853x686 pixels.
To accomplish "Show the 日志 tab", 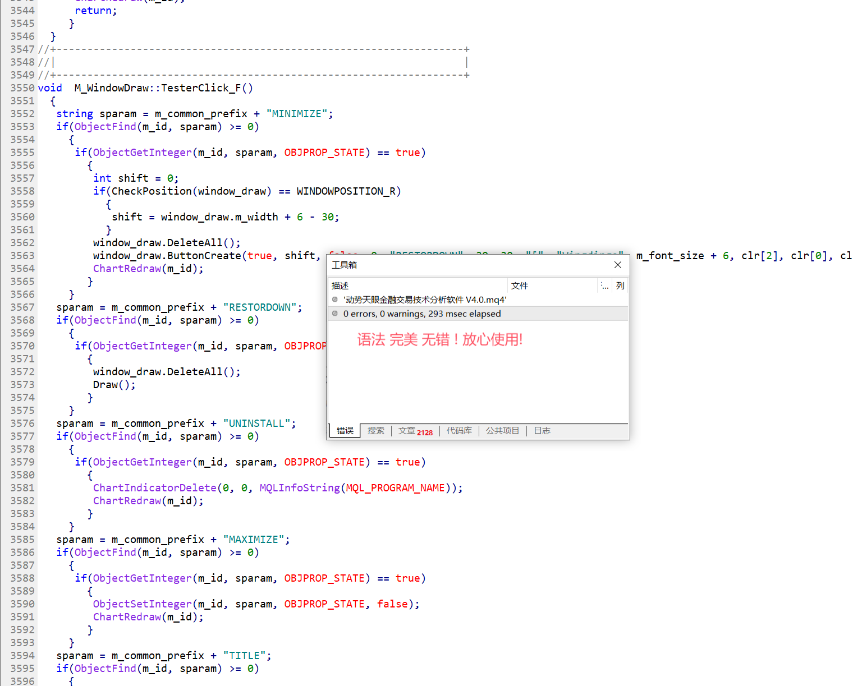I will coord(542,431).
